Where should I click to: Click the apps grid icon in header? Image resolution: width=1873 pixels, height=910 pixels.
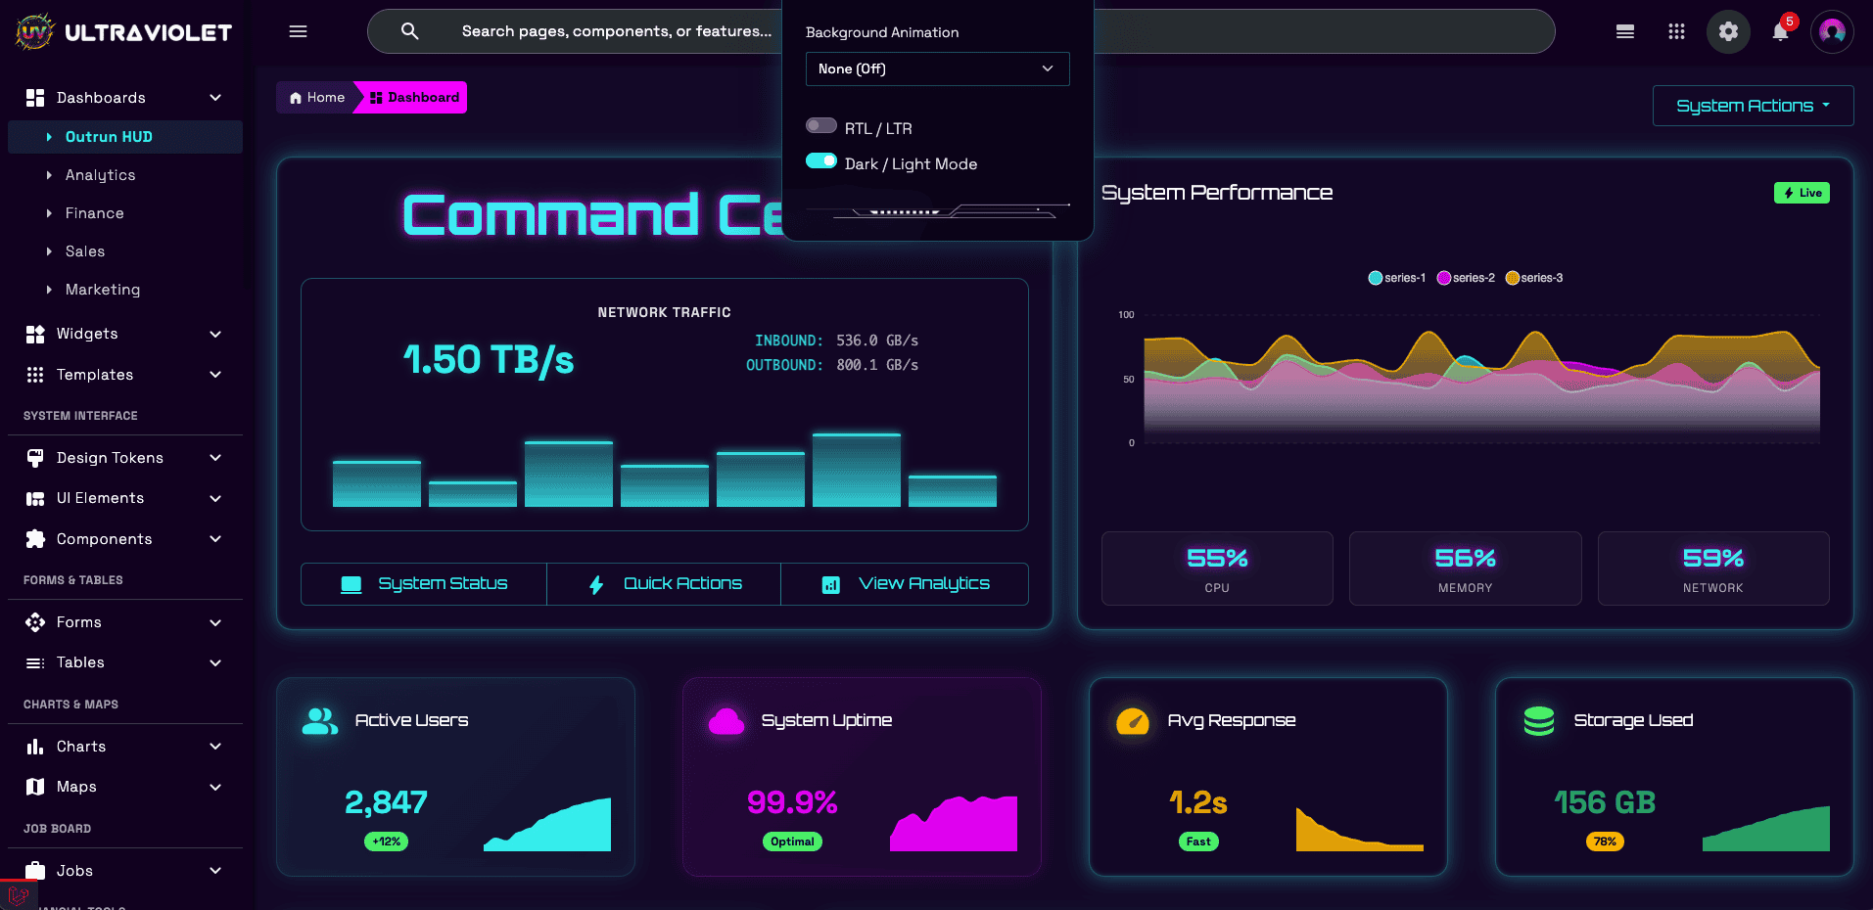(1676, 31)
